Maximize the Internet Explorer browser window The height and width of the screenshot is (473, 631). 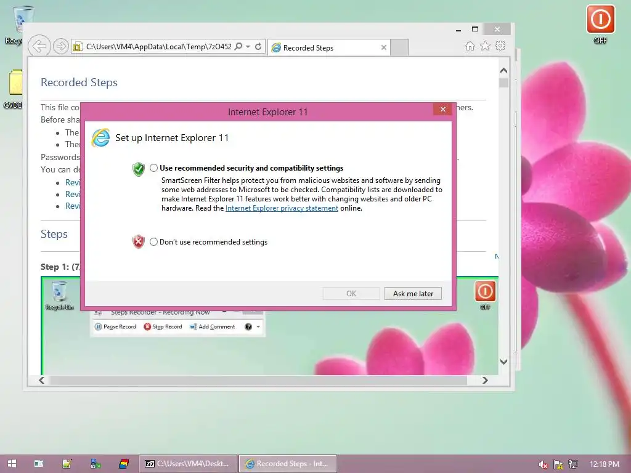click(475, 30)
